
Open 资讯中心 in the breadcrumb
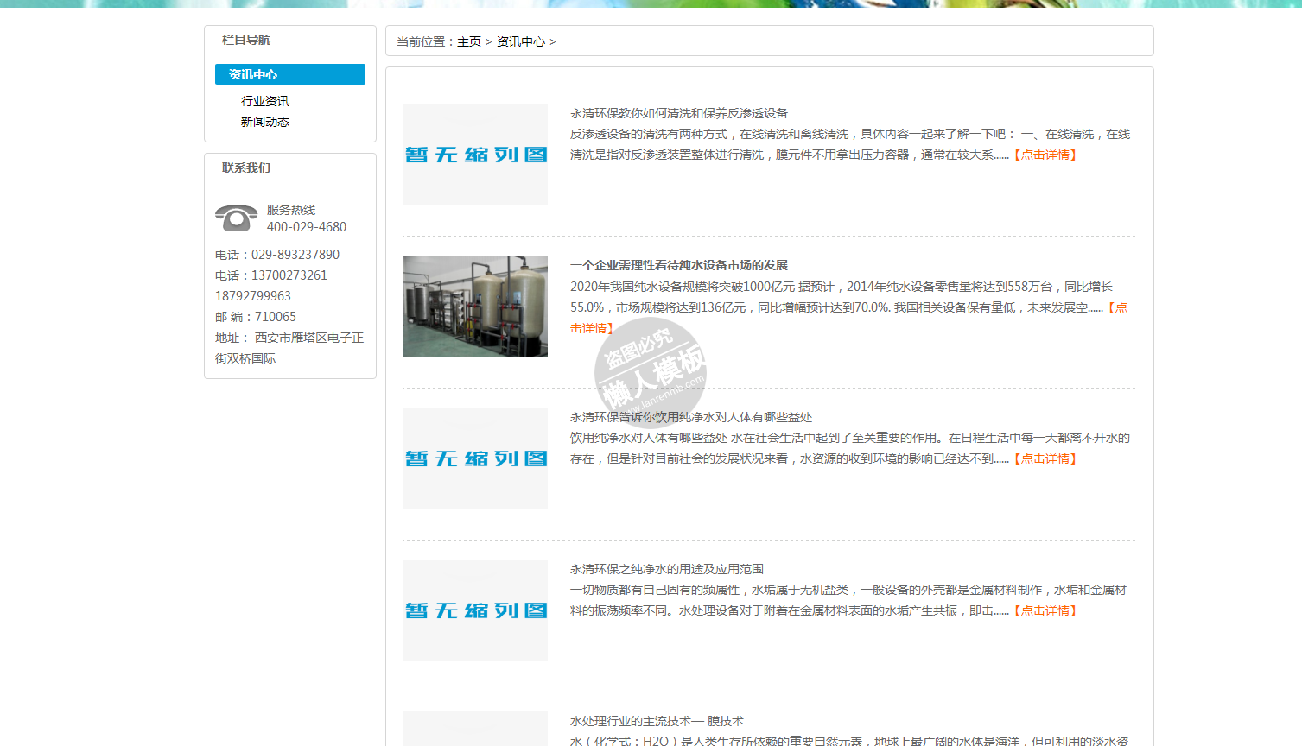click(521, 41)
